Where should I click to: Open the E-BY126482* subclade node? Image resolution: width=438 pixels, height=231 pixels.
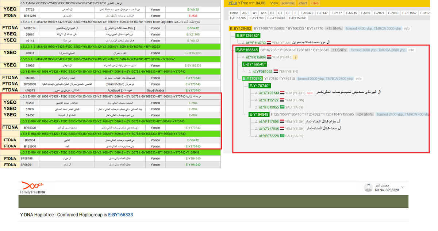(x=248, y=36)
